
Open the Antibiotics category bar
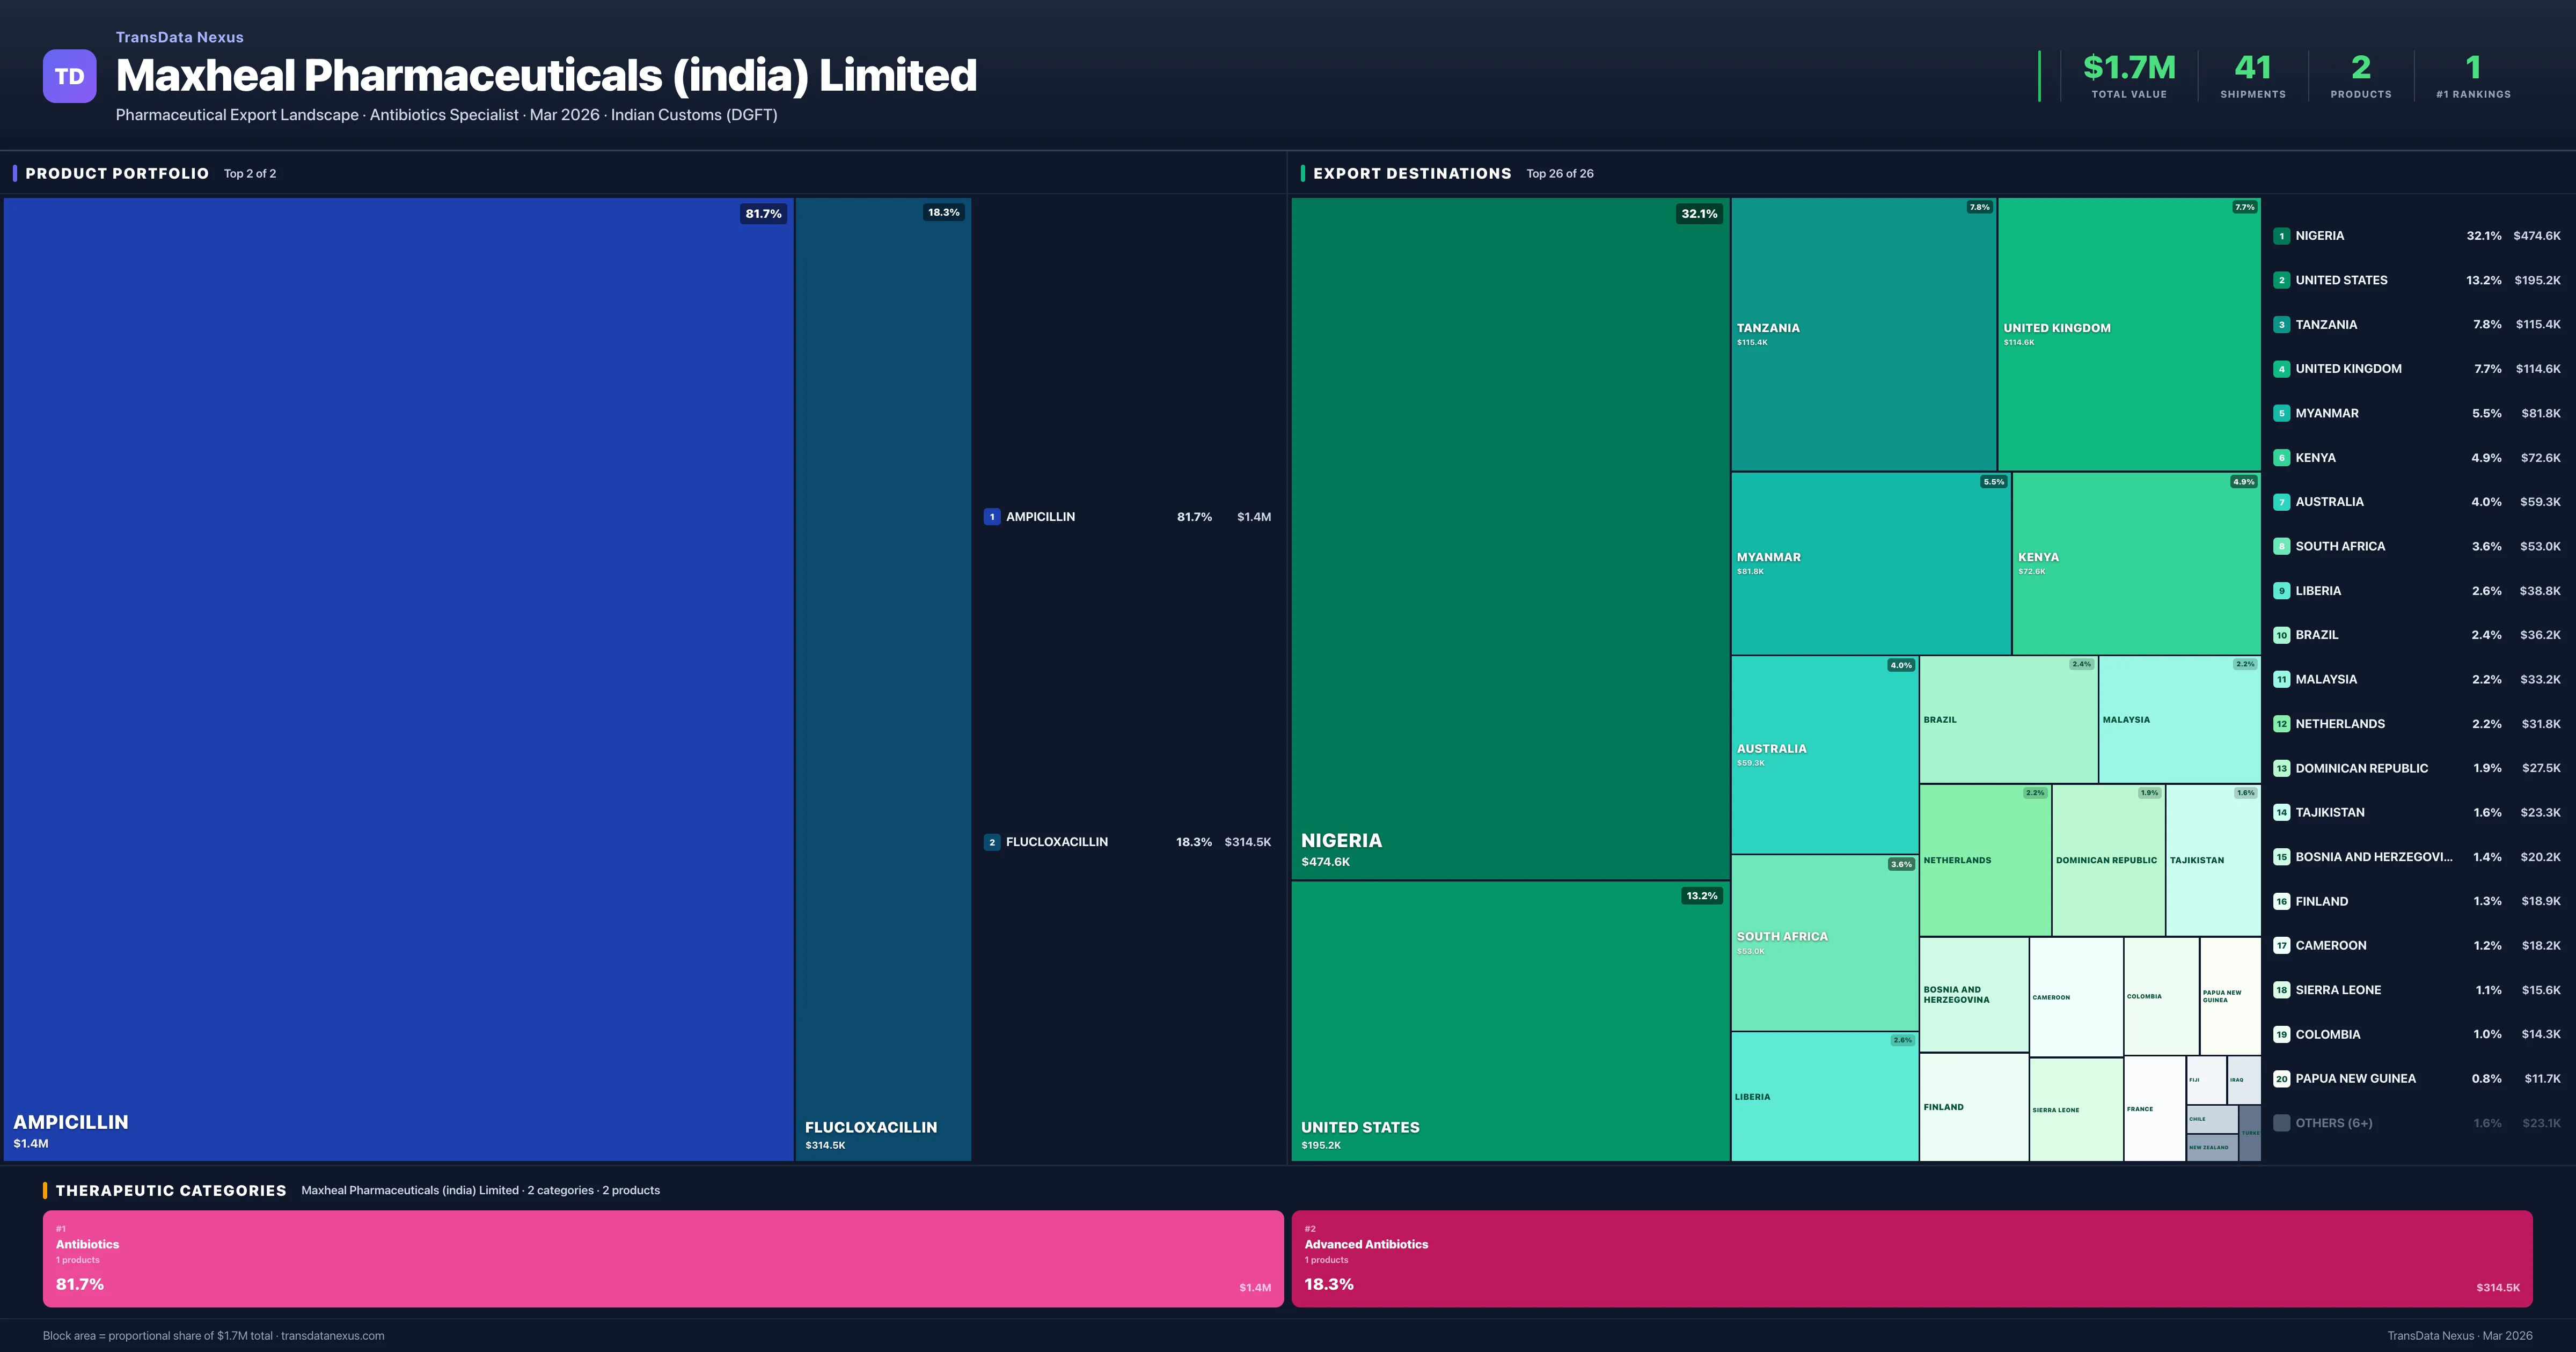click(662, 1258)
